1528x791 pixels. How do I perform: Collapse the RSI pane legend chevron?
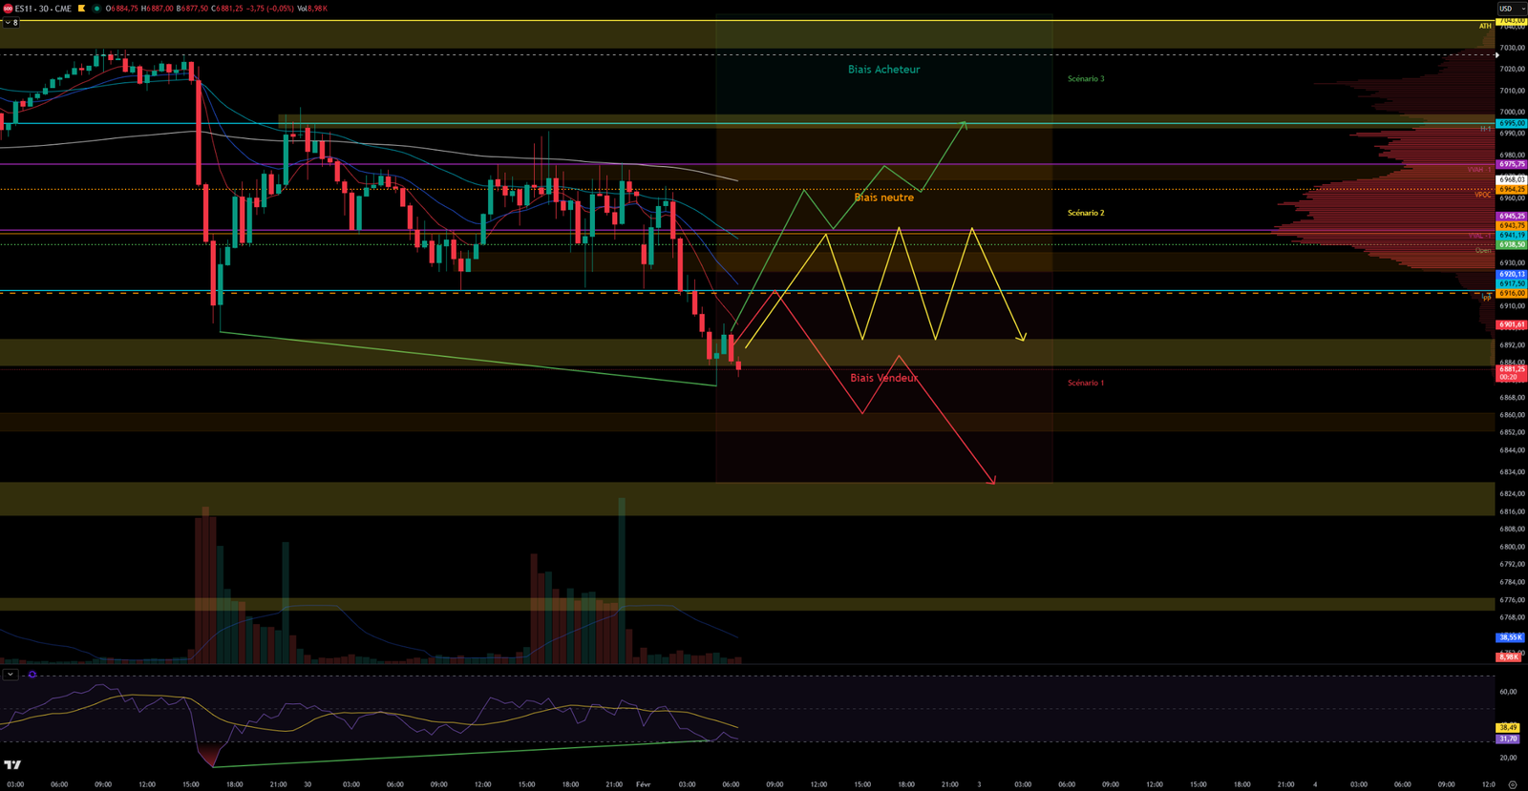point(10,675)
